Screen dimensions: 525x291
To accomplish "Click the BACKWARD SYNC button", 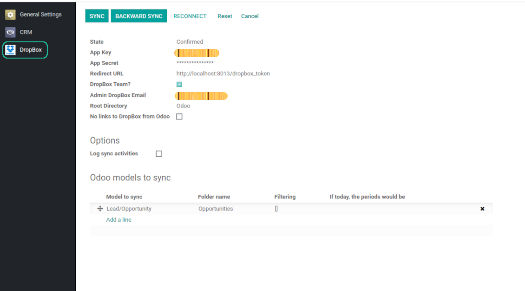I will (138, 16).
